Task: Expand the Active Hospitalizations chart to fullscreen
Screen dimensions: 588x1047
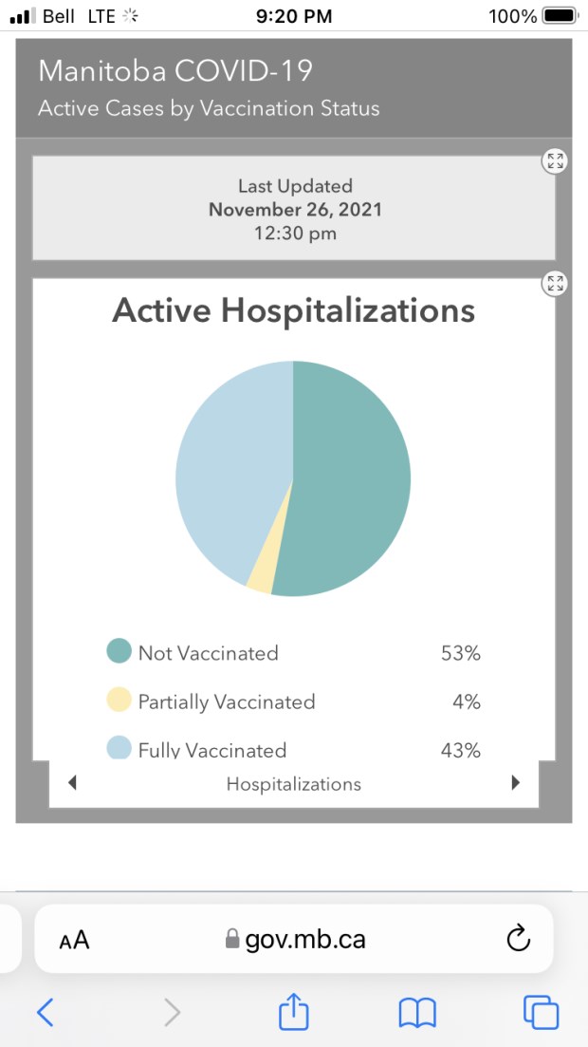Action: coord(555,283)
